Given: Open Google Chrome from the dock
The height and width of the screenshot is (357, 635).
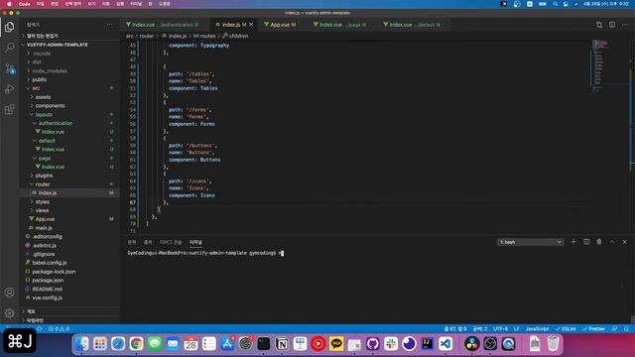Looking at the screenshot, I should click(137, 344).
